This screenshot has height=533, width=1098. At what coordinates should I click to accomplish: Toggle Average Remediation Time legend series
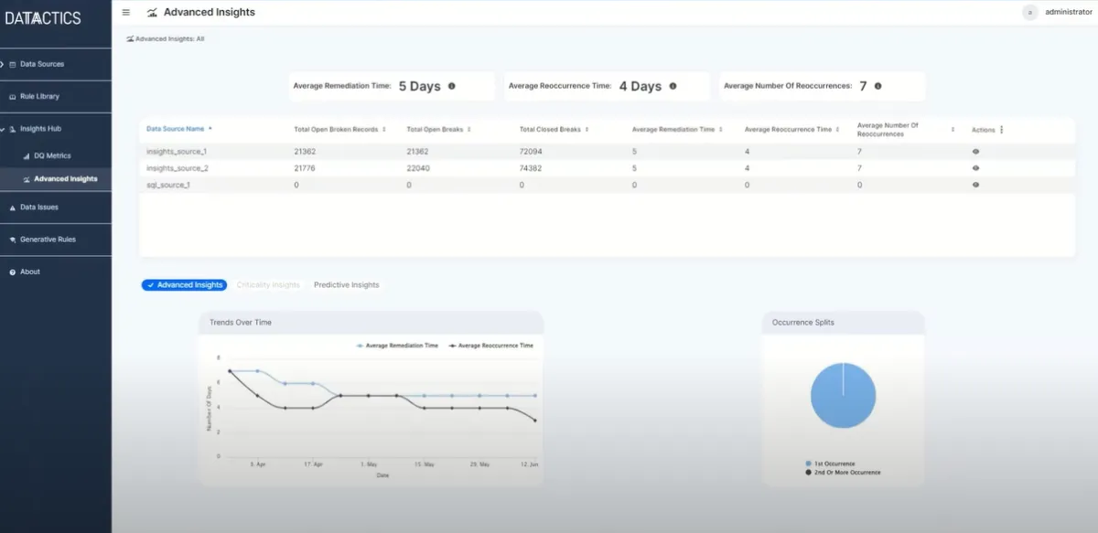click(401, 346)
